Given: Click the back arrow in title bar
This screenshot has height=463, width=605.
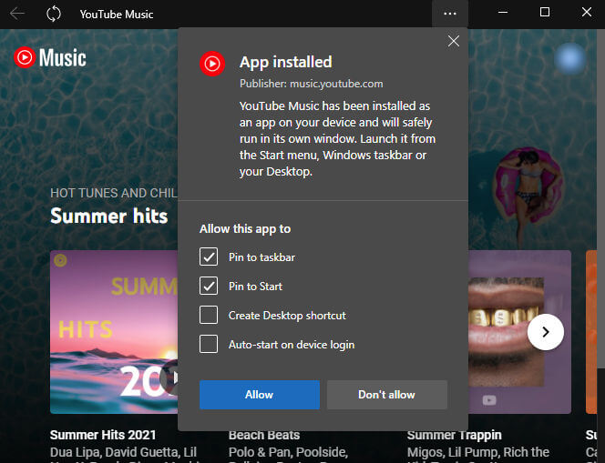Looking at the screenshot, I should click(17, 14).
